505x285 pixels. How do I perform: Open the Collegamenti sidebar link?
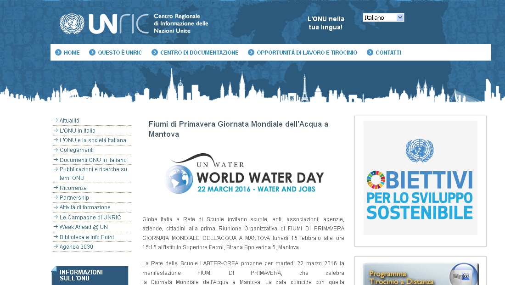coord(77,150)
